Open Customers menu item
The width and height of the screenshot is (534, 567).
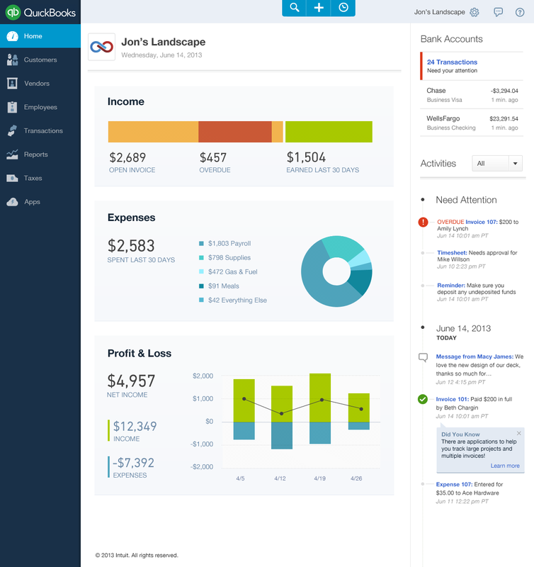pos(40,60)
